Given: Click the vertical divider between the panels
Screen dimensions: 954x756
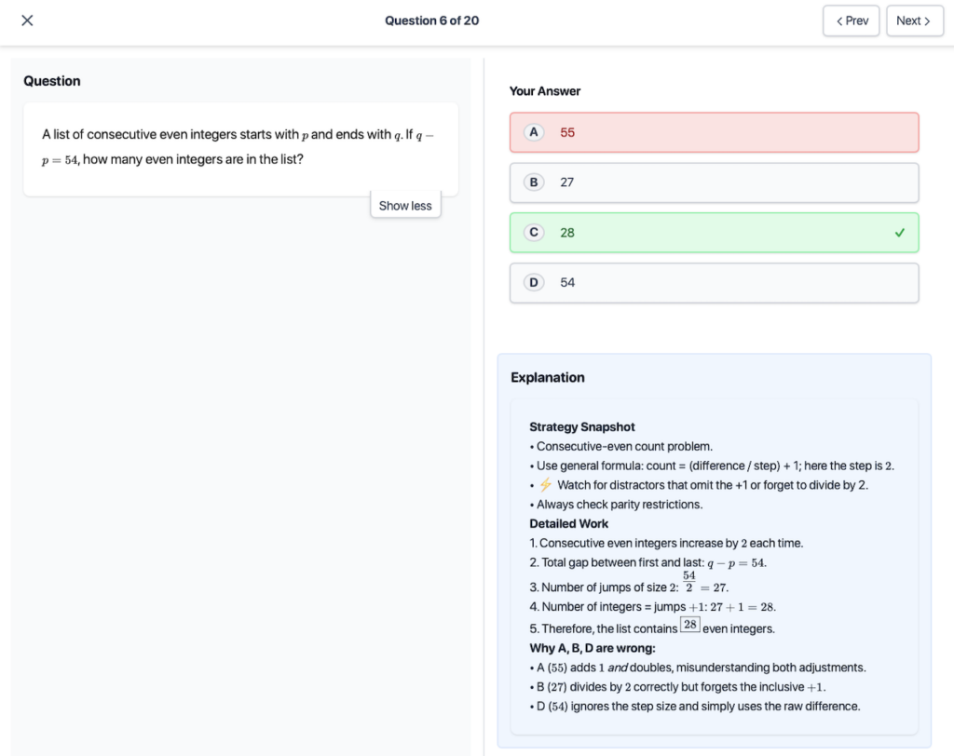Looking at the screenshot, I should coord(484,400).
